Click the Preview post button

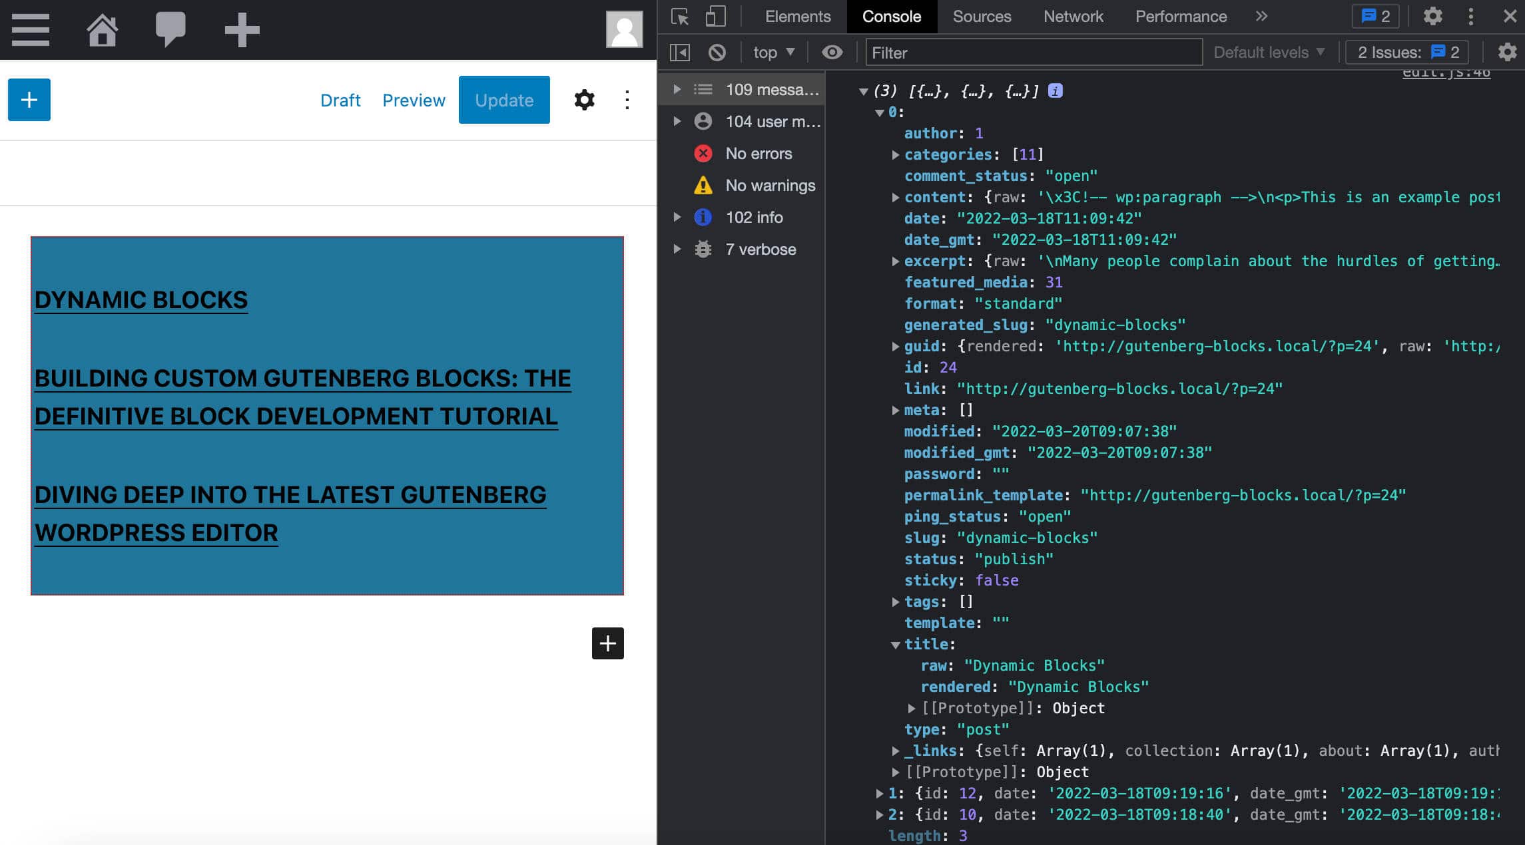(x=414, y=99)
